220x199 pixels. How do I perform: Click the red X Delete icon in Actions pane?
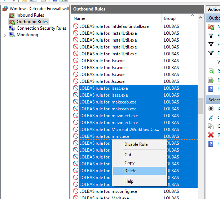(x=211, y=135)
